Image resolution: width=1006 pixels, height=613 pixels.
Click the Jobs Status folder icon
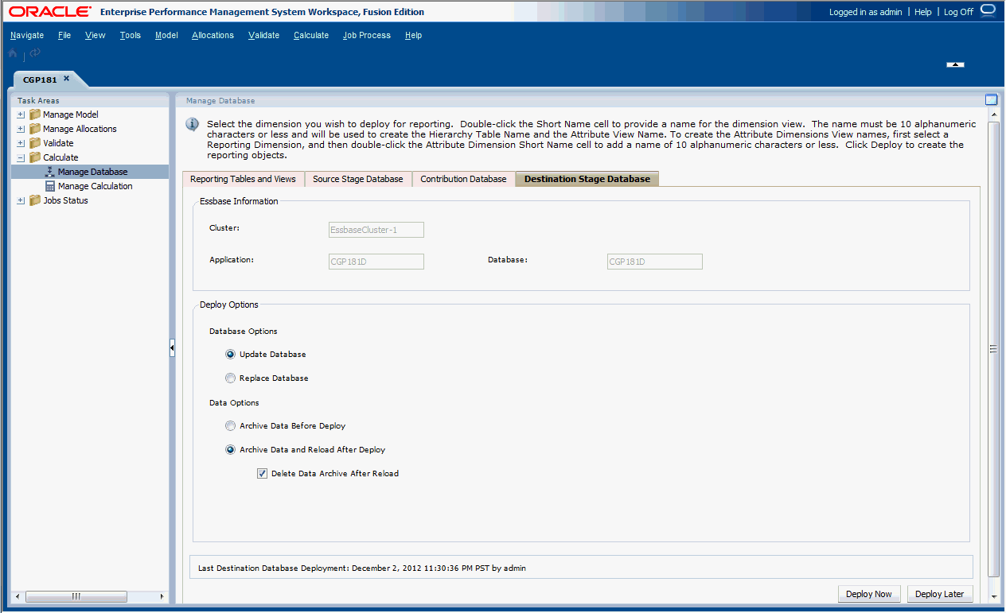[x=35, y=200]
